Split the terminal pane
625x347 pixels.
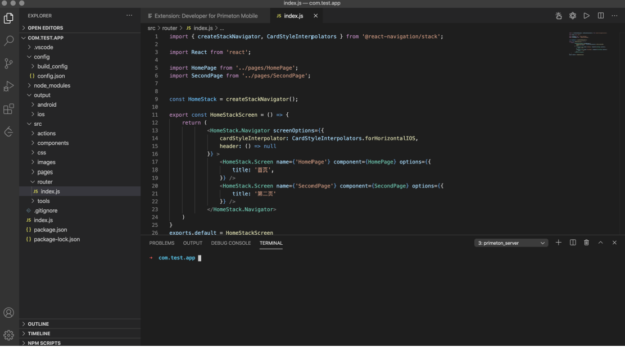[573, 243]
